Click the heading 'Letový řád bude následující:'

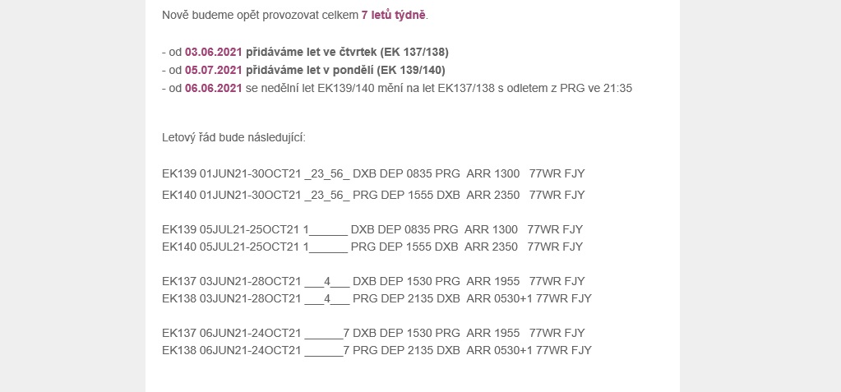point(233,138)
